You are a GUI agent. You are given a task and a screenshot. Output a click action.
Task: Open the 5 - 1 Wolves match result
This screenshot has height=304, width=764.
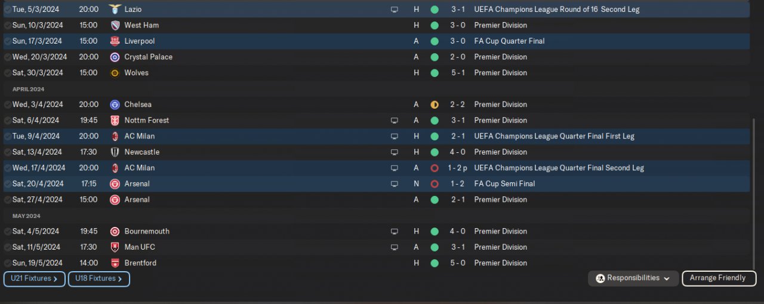click(458, 73)
